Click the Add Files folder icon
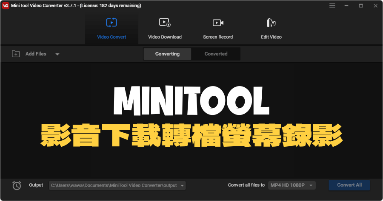Viewport: 383px width, 201px height. click(16, 54)
